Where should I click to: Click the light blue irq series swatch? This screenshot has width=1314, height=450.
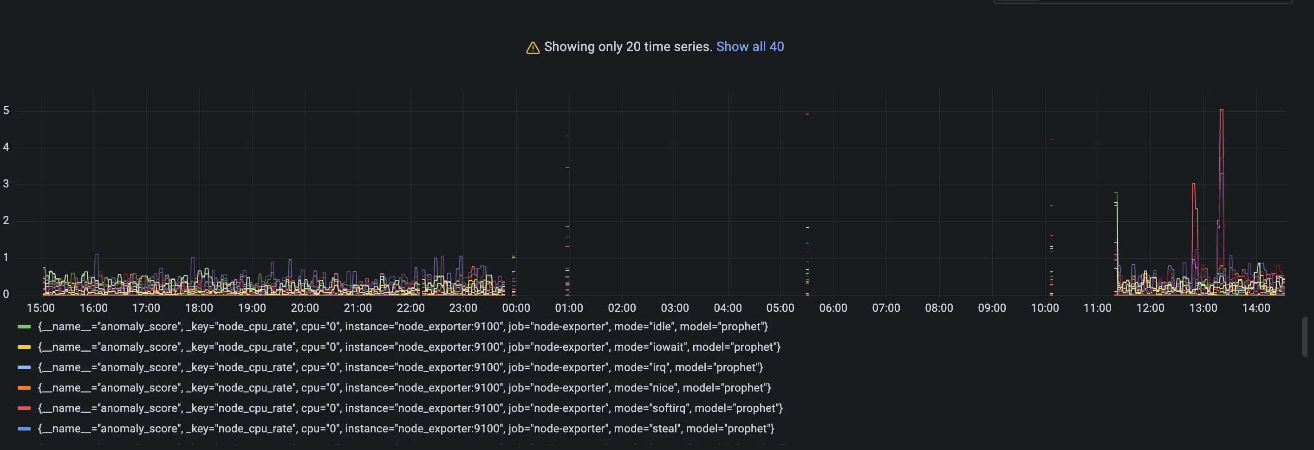pos(24,367)
